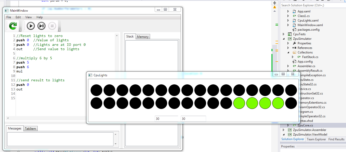
Task: Click the packages.config file icon
Action: (294, 30)
